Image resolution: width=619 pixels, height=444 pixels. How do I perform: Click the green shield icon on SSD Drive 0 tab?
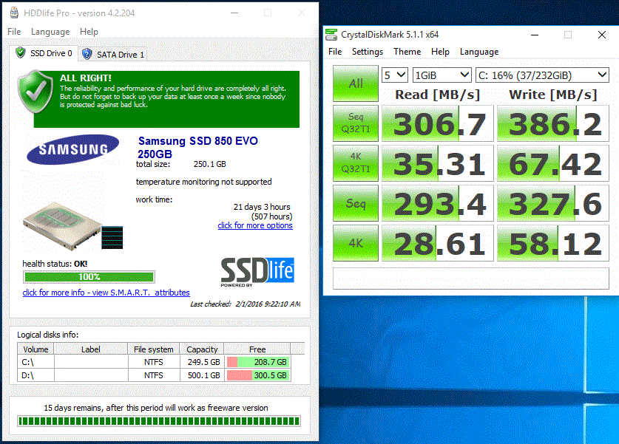coord(21,52)
